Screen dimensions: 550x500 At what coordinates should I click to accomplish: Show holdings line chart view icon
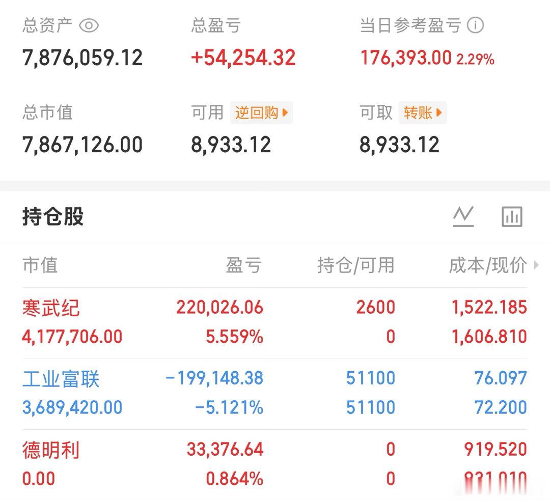coord(463,216)
